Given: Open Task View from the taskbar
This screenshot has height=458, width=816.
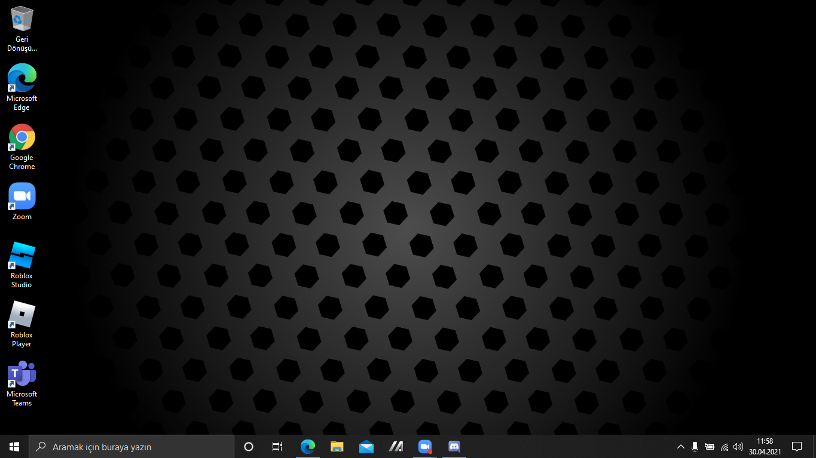Looking at the screenshot, I should pos(277,447).
